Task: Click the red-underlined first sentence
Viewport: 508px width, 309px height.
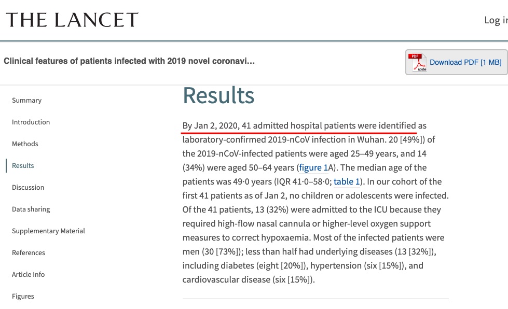Action: (299, 125)
